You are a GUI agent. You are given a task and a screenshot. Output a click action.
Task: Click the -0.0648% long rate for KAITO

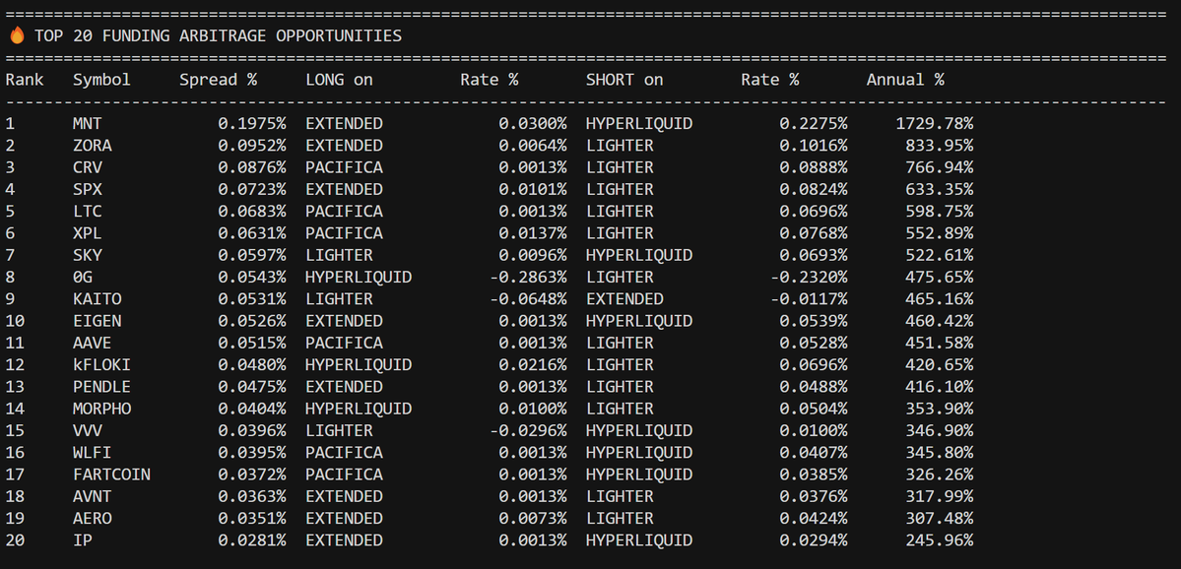click(x=528, y=299)
